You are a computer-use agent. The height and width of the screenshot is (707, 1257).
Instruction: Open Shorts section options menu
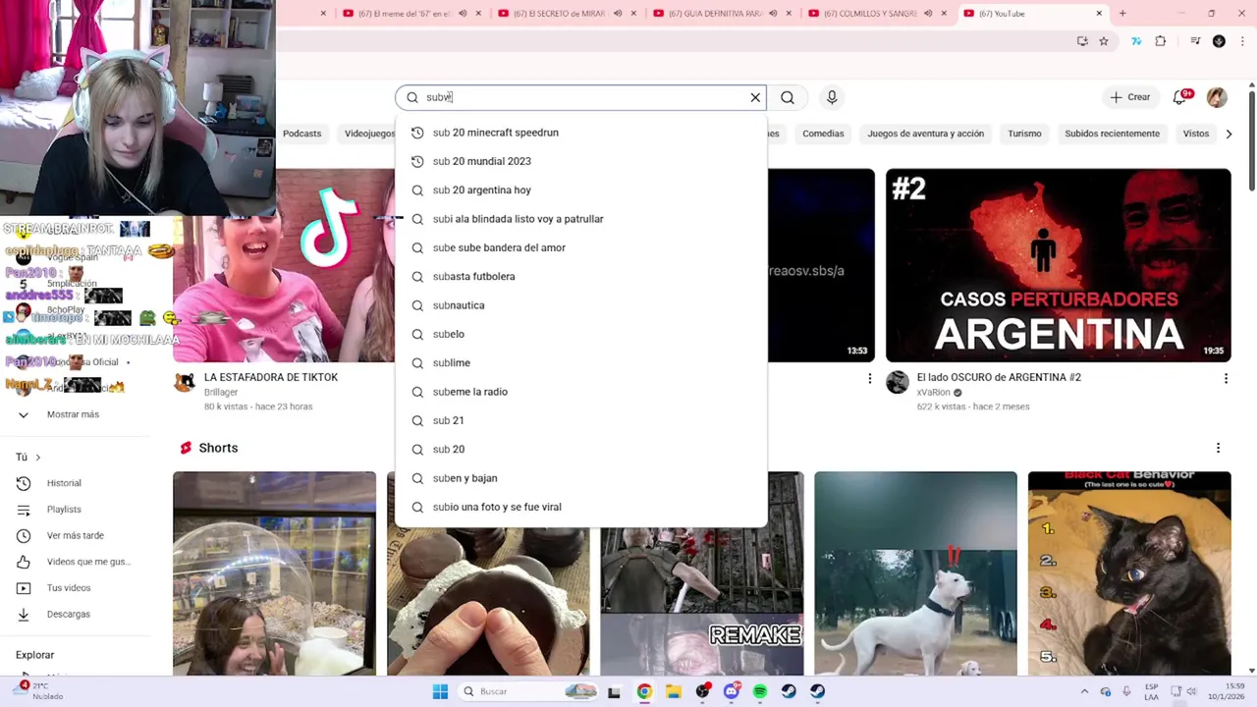point(1218,448)
